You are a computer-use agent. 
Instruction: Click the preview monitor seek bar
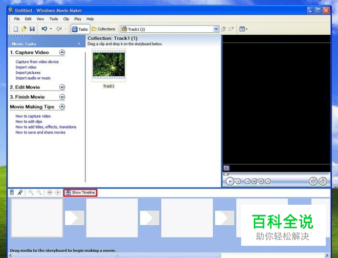276,174
